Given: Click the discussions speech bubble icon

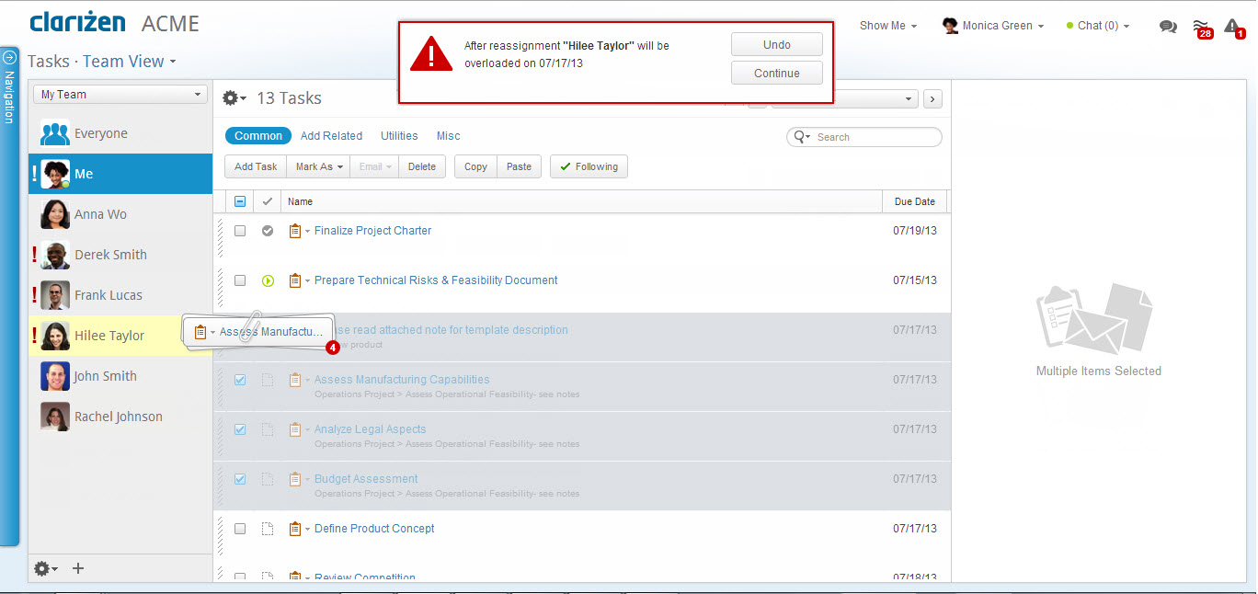Looking at the screenshot, I should [1168, 27].
